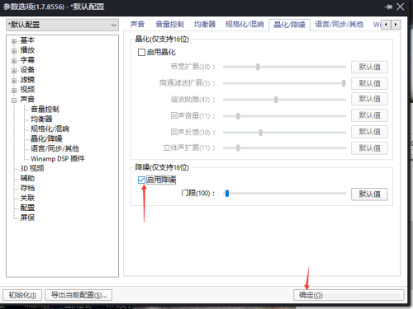Switch to the 规格化/混响 tab

click(244, 25)
